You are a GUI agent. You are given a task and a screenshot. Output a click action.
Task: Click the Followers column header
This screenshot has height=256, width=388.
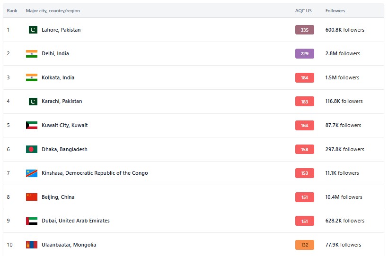point(335,10)
